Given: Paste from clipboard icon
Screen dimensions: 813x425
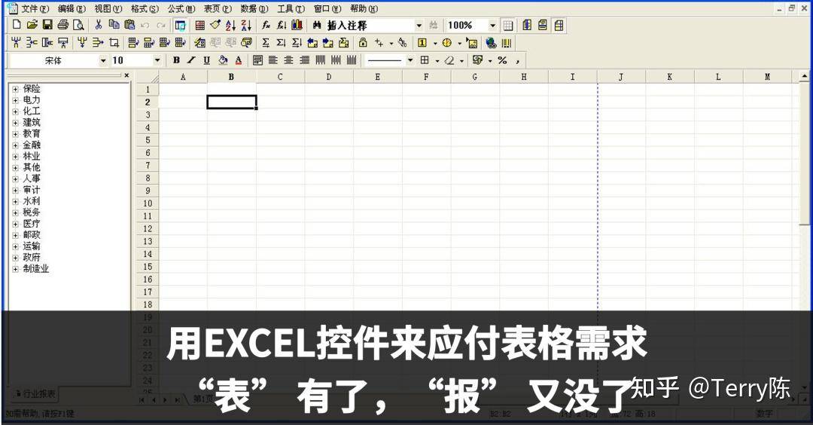Looking at the screenshot, I should pyautogui.click(x=129, y=25).
